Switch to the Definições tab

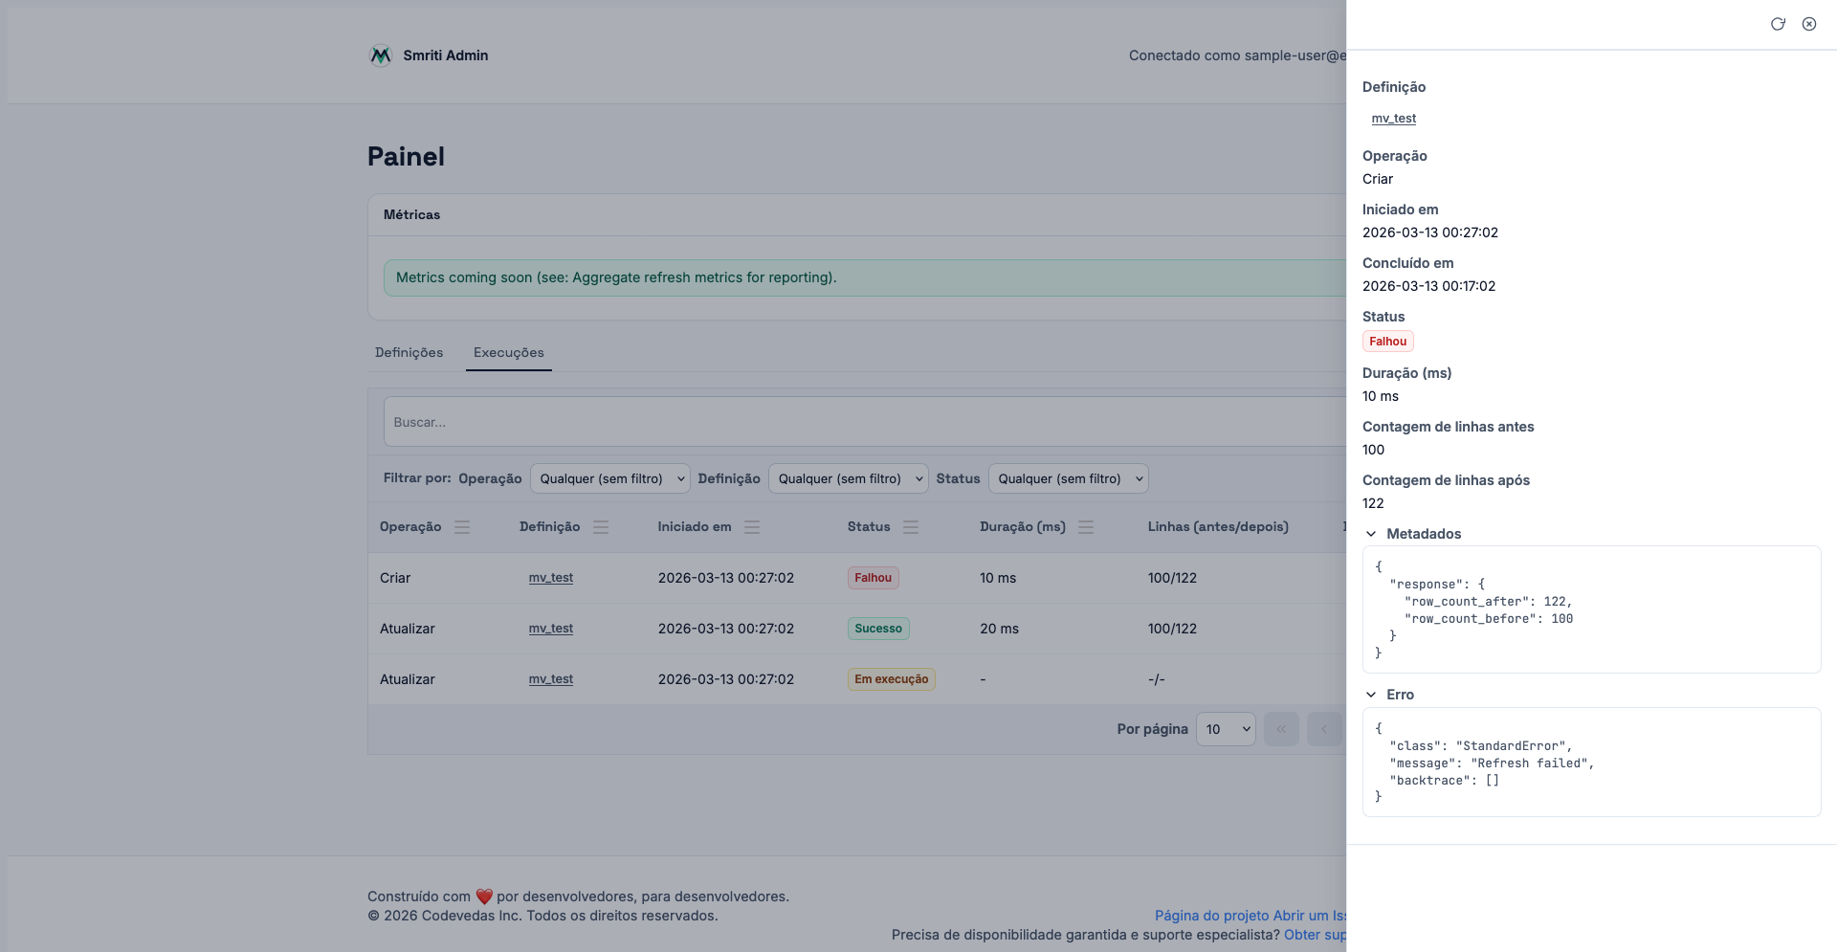coord(409,353)
